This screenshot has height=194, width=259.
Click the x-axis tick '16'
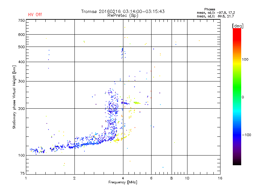(x=220, y=178)
